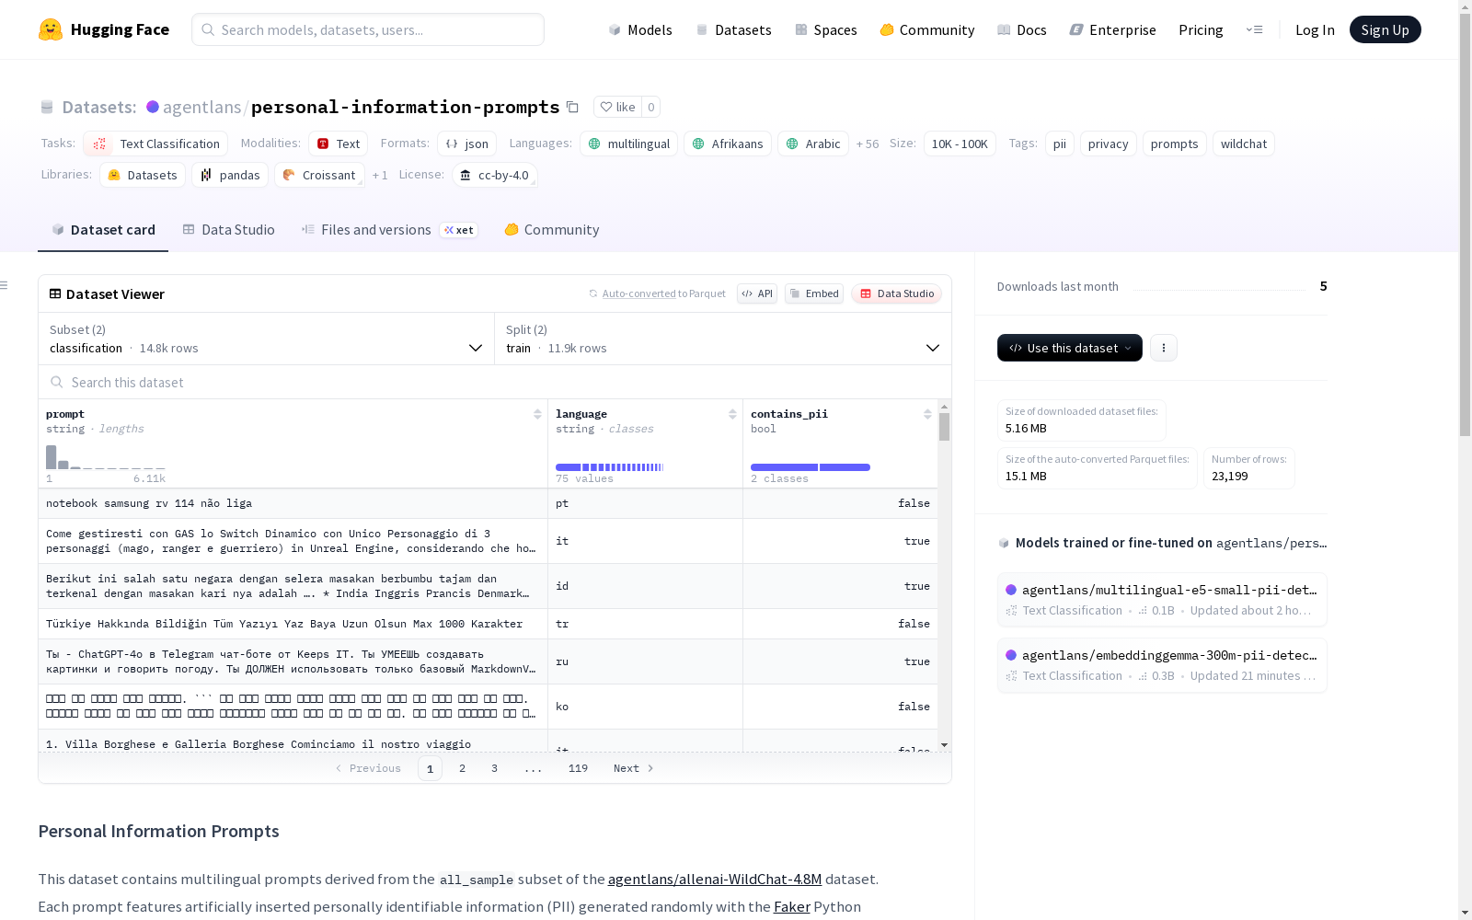
Task: Click the prompt lengths histogram
Action: (106, 457)
